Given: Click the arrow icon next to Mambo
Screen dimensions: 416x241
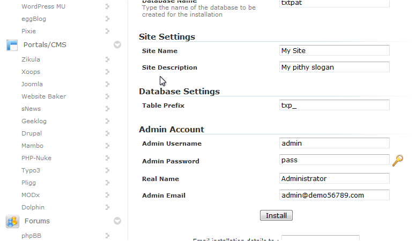Looking at the screenshot, I should tap(107, 146).
